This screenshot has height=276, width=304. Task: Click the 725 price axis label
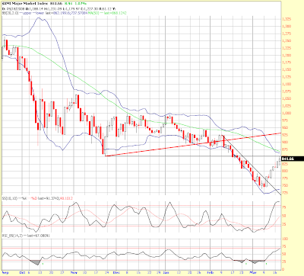click(285, 193)
